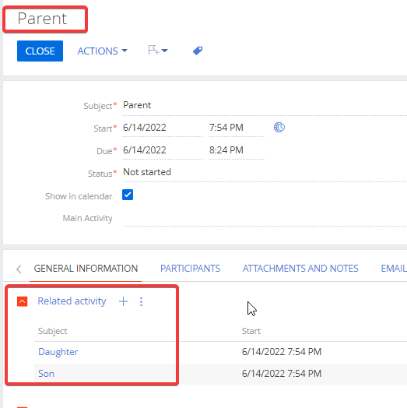Image resolution: width=407 pixels, height=408 pixels.
Task: Open the Daughter related activity link
Action: tap(58, 352)
